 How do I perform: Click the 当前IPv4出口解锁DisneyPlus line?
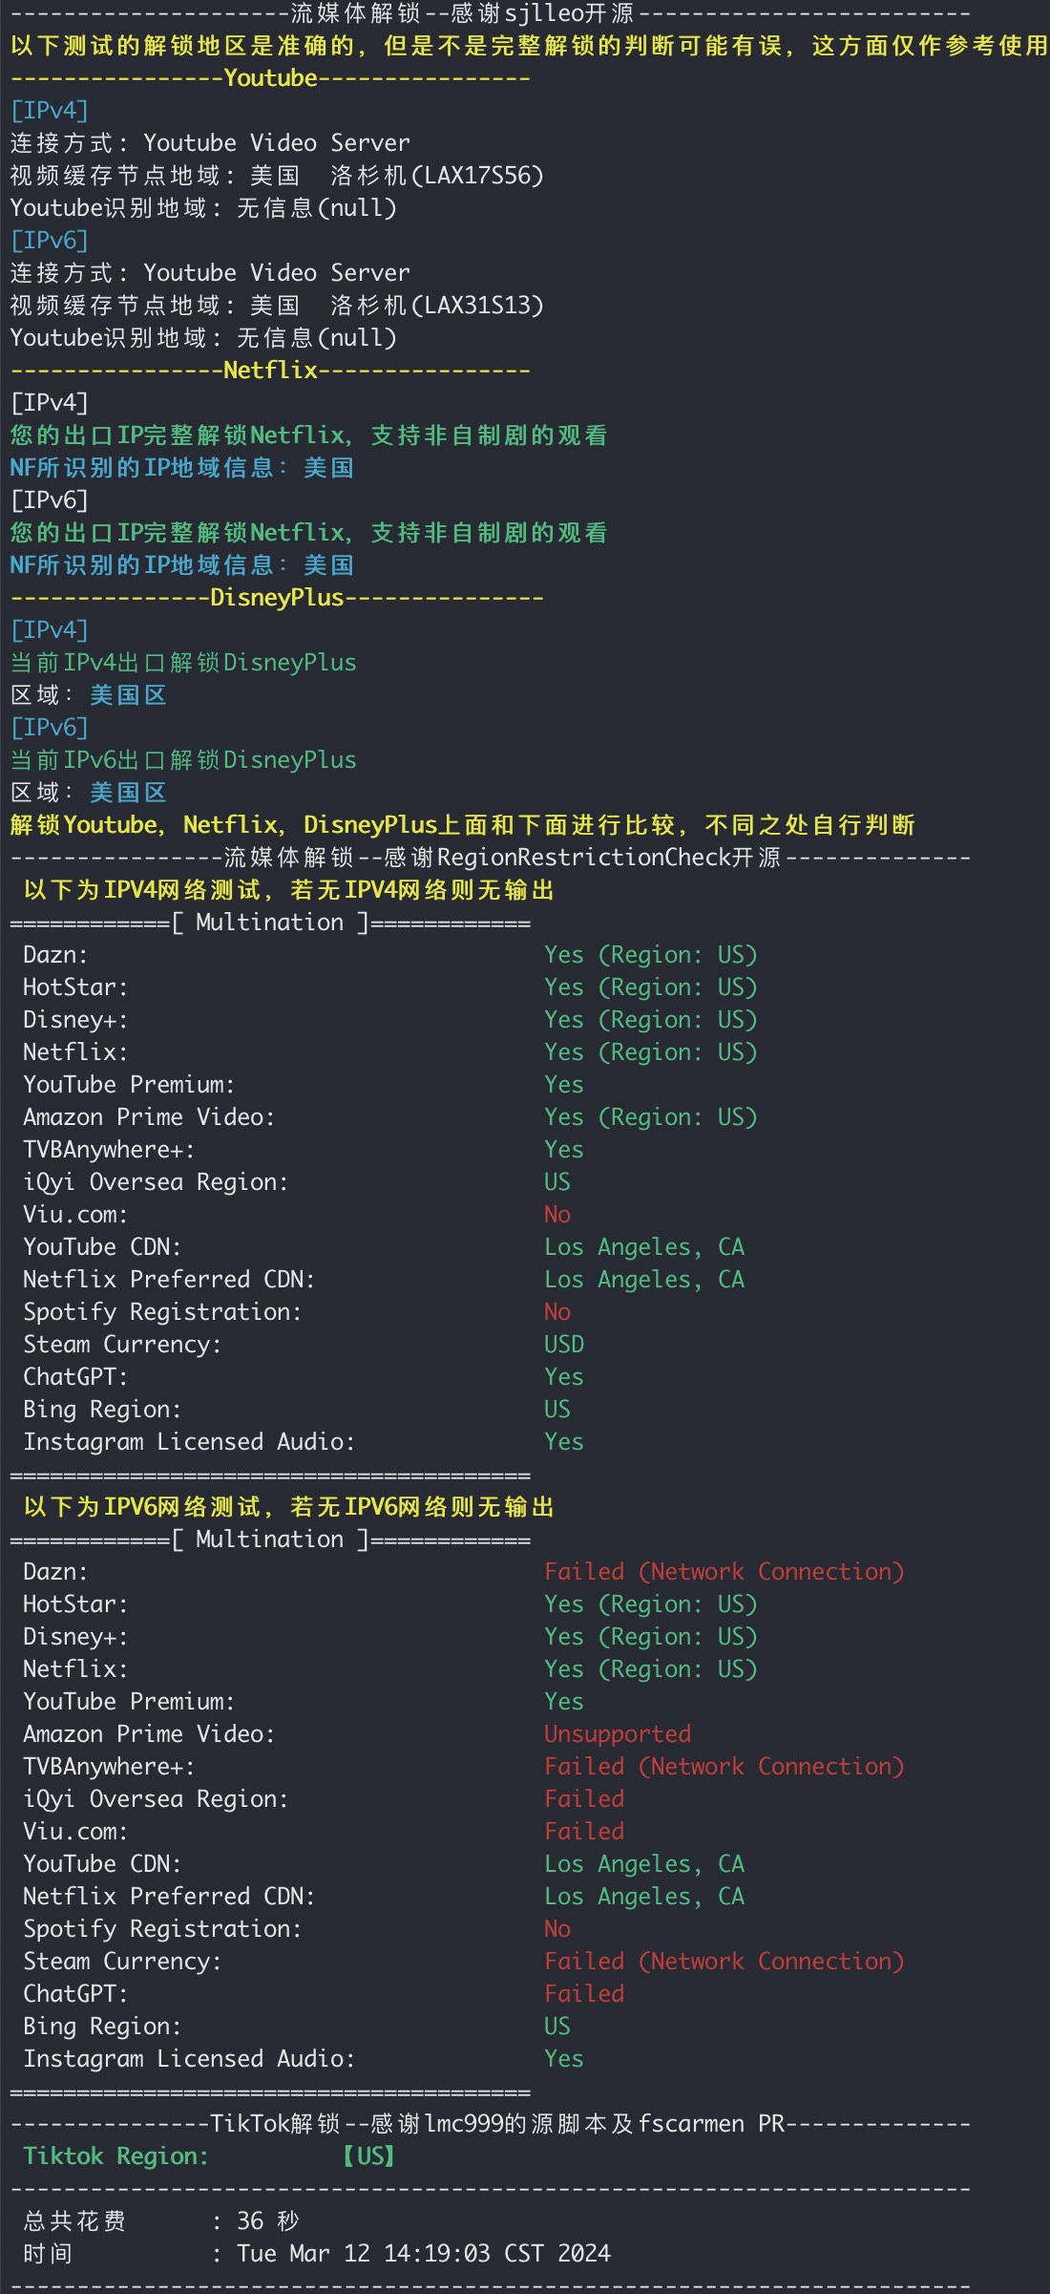tap(183, 663)
